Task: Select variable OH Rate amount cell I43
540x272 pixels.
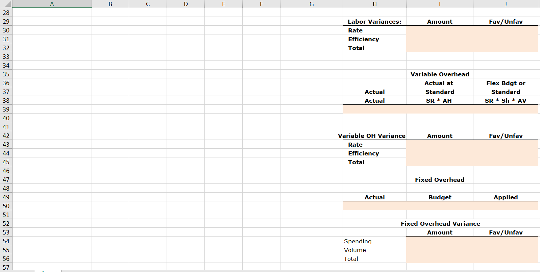Action: (440, 145)
